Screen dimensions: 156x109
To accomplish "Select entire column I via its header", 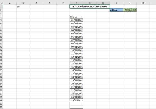I will click(116, 3).
